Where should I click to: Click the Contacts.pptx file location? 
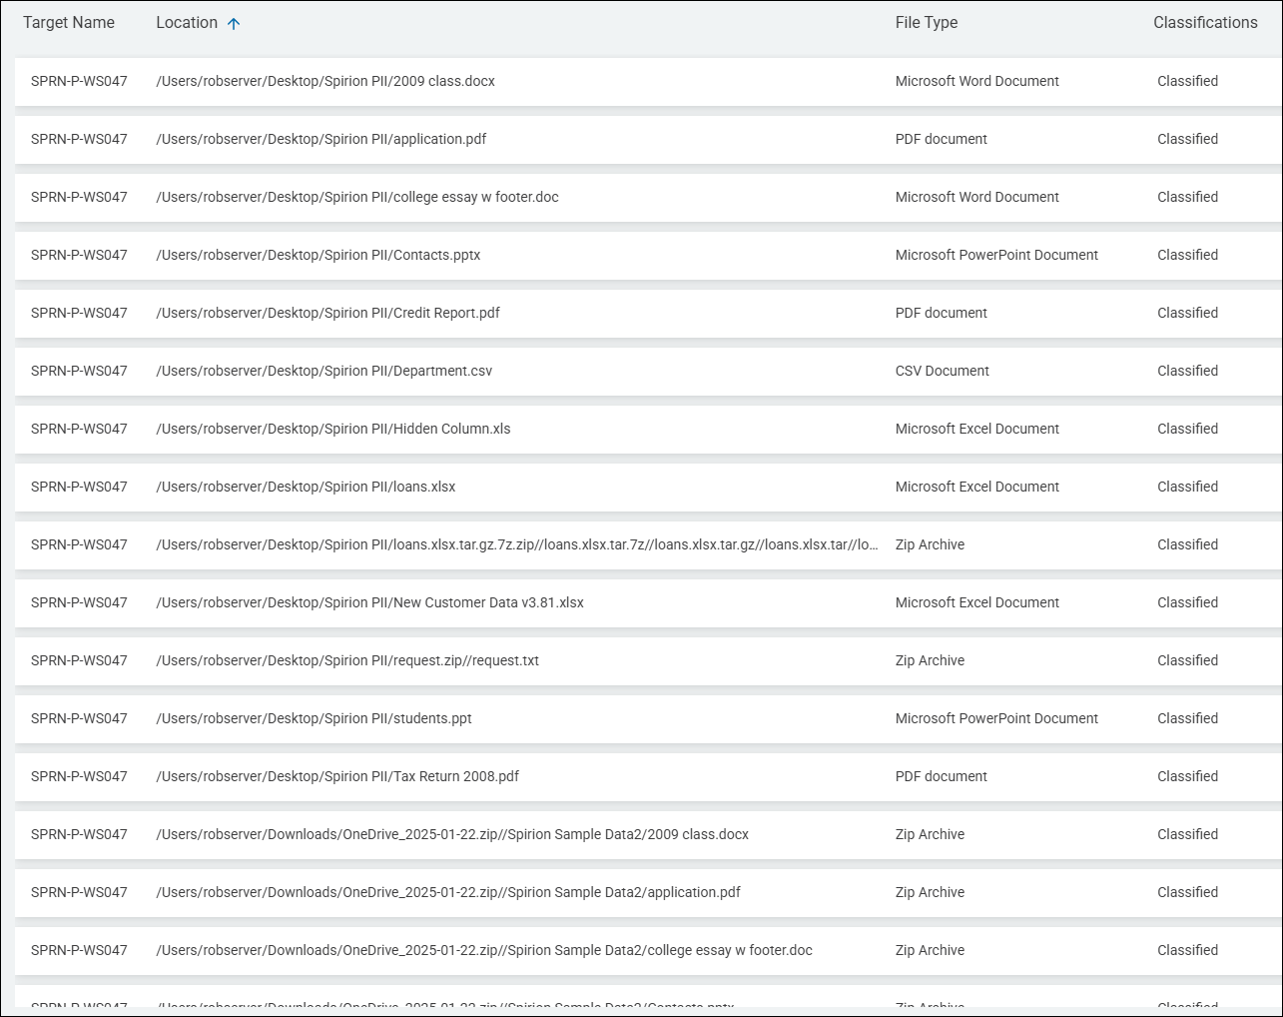(x=319, y=256)
